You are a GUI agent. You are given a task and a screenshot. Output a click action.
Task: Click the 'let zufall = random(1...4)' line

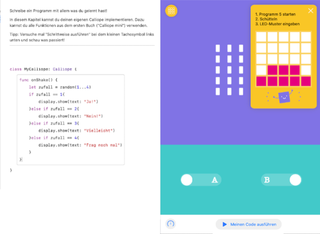pos(60,87)
